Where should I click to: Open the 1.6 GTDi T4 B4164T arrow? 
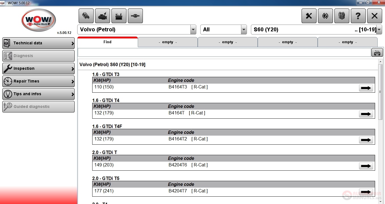point(366,114)
